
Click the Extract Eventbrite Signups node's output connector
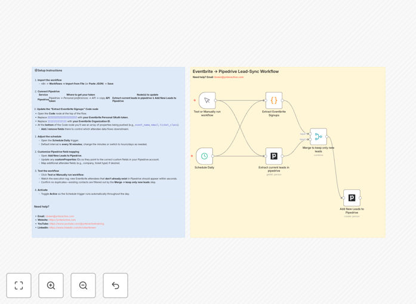coord(282,100)
